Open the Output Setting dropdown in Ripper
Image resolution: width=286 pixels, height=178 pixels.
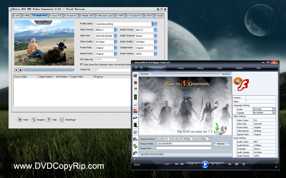point(210,139)
